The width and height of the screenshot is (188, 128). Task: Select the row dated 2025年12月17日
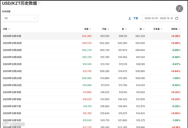click(92, 106)
